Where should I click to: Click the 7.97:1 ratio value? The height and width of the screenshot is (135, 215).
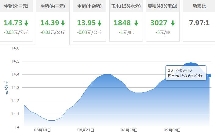[x=199, y=23]
